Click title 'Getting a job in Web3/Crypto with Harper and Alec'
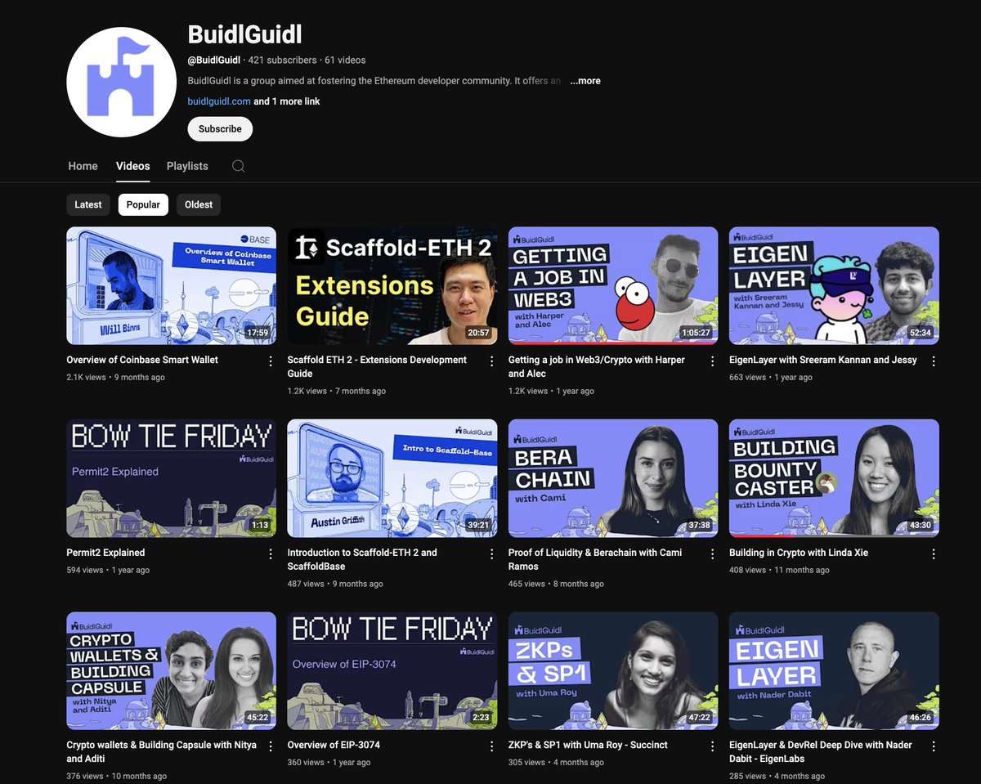This screenshot has height=784, width=981. [x=597, y=366]
